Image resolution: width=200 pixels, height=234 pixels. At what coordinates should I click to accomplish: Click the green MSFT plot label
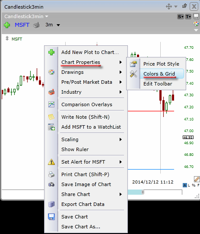(17, 39)
